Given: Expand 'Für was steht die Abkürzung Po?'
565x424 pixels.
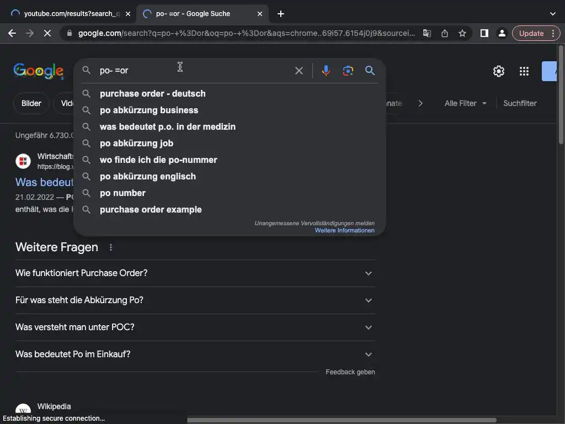Looking at the screenshot, I should [195, 300].
